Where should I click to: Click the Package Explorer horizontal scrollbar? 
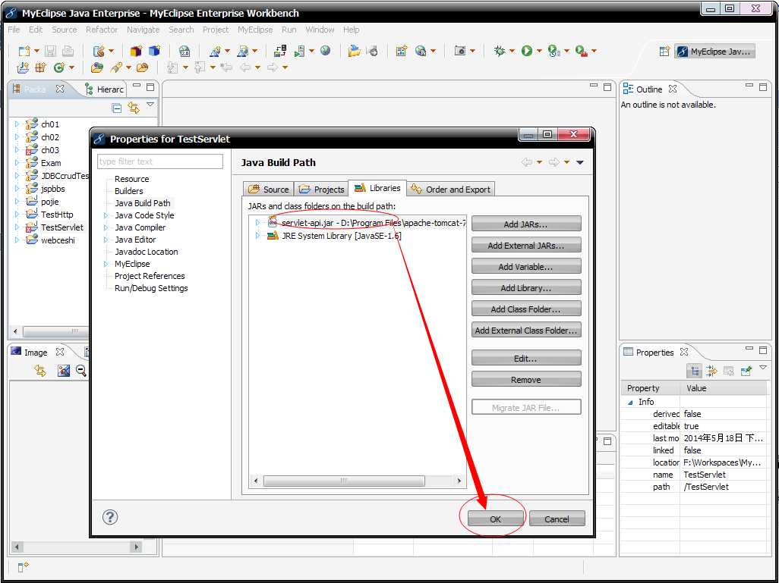tap(55, 331)
